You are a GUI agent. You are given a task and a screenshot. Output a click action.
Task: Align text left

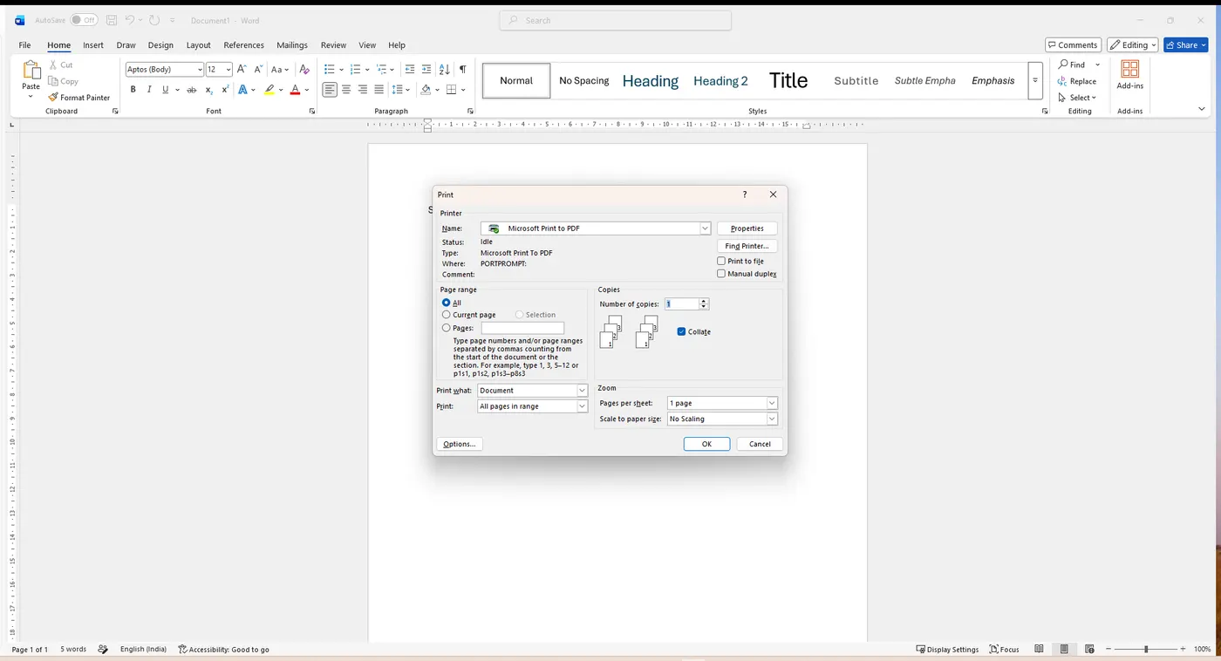pos(330,90)
